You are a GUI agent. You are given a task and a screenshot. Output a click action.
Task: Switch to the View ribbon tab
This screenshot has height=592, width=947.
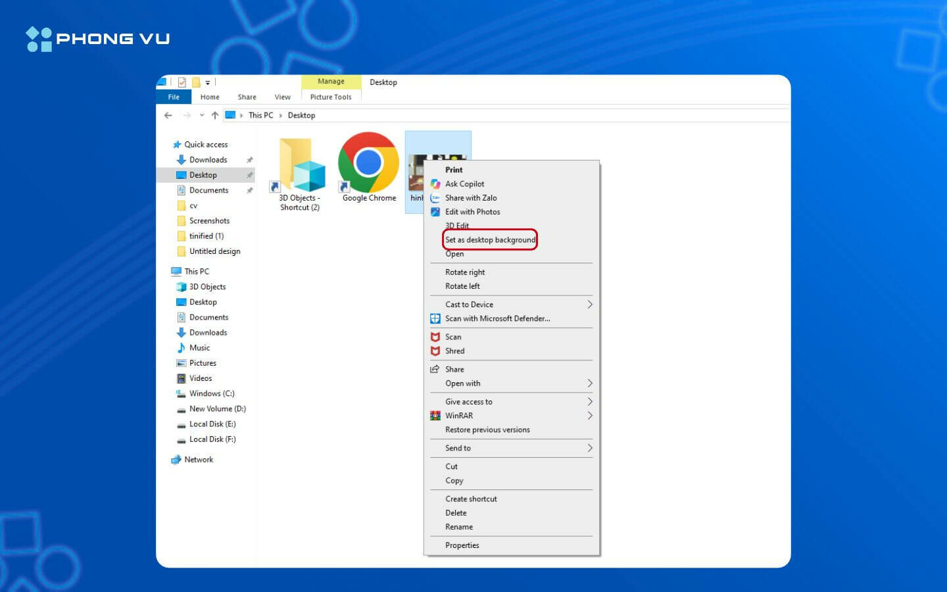(x=283, y=97)
